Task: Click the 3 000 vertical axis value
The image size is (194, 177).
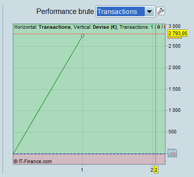Action: 174,26
